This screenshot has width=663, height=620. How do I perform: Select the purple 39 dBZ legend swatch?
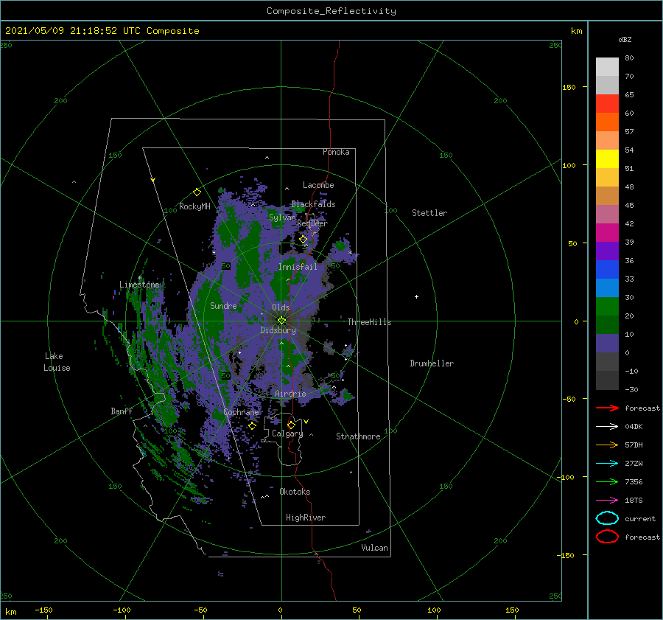tap(607, 251)
